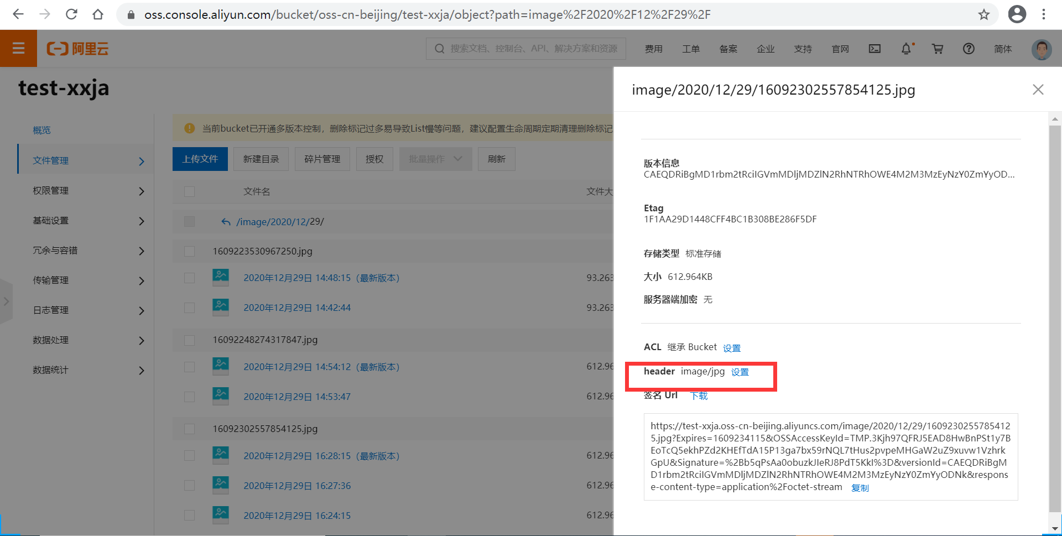The width and height of the screenshot is (1062, 536).
Task: Expand the 权限管理 sidebar section
Action: [x=50, y=191]
